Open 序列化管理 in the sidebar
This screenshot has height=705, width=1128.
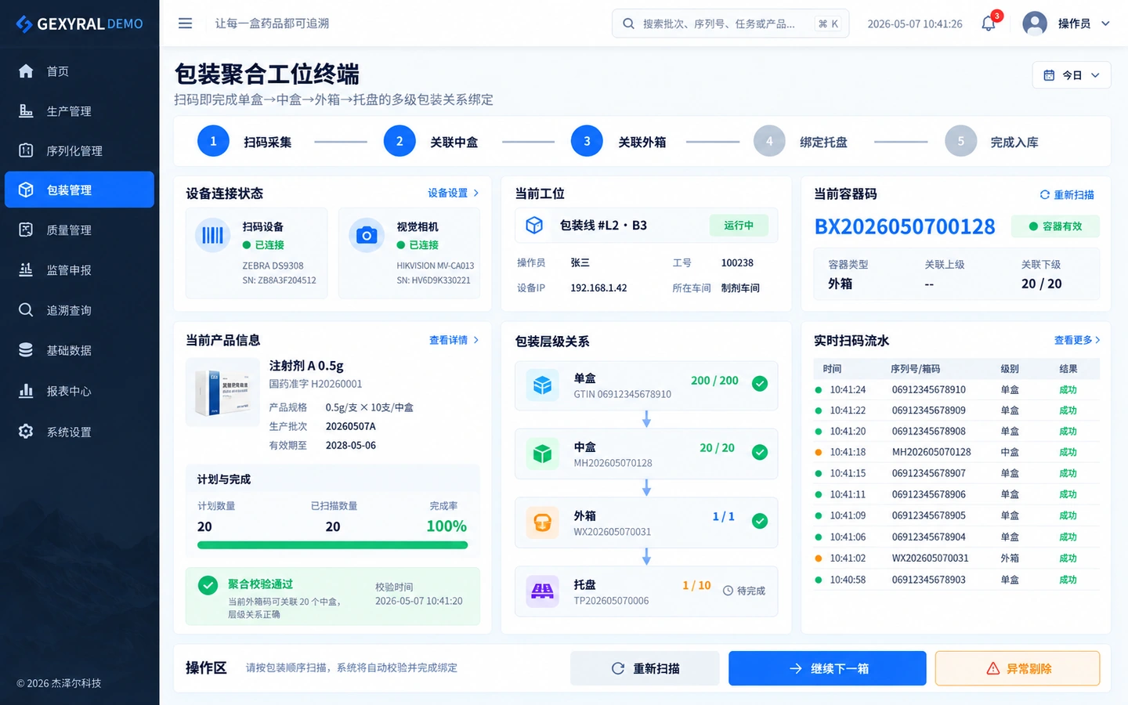(79, 150)
